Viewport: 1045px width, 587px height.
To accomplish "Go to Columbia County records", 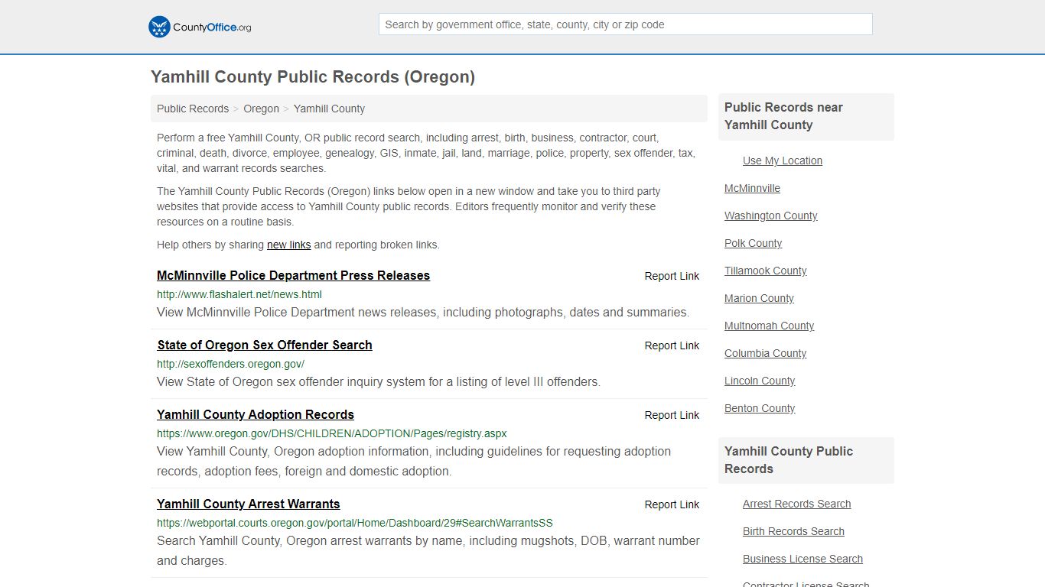I will coord(765,353).
